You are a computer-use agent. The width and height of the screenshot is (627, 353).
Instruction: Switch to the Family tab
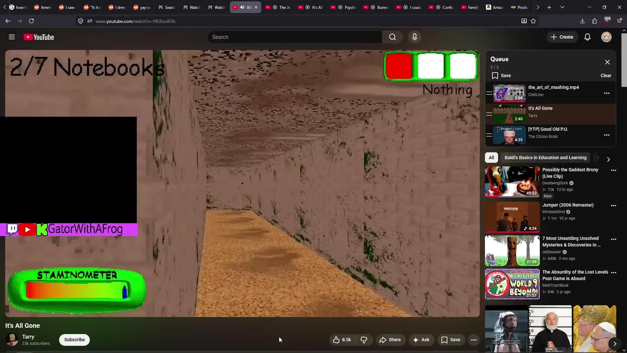(x=469, y=7)
